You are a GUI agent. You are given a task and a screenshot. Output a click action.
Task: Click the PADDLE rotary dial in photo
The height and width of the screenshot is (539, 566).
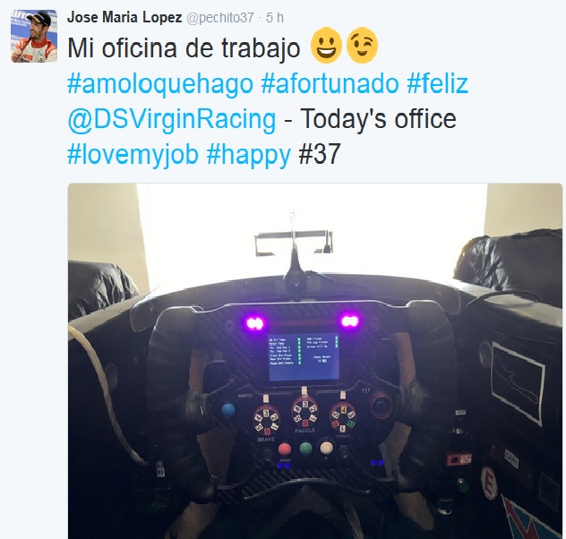click(x=305, y=411)
